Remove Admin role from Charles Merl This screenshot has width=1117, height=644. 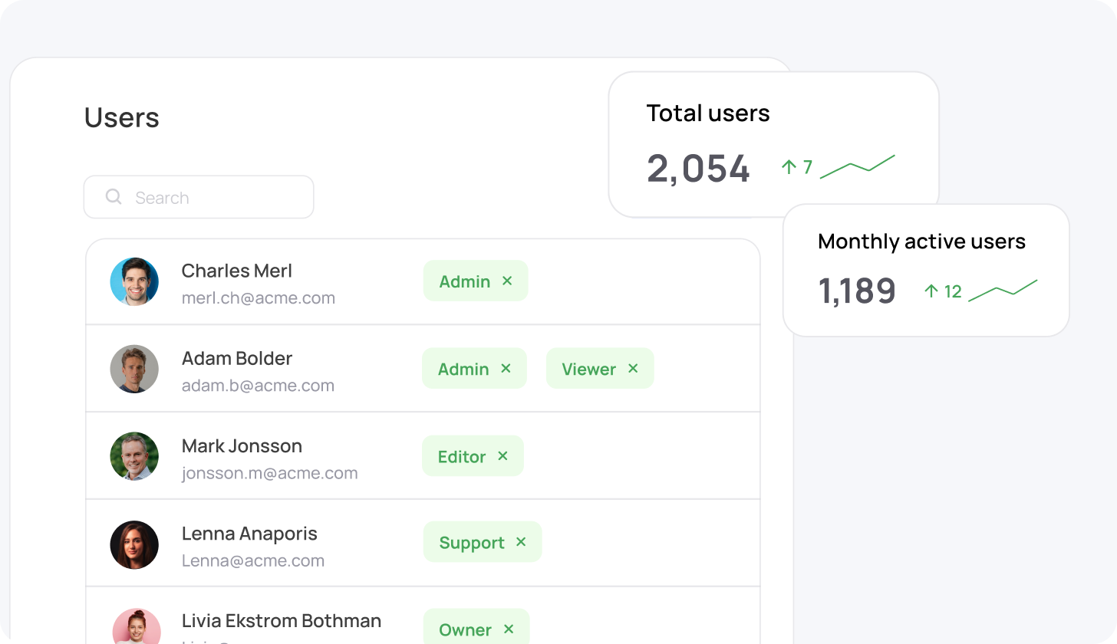click(x=507, y=281)
